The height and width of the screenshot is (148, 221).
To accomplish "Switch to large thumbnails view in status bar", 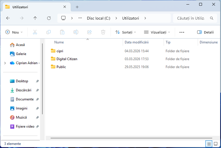I will (x=216, y=144).
